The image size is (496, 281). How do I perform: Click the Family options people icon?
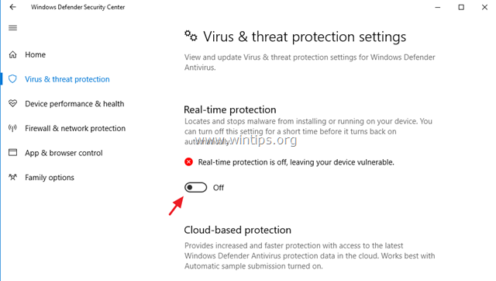tap(12, 177)
